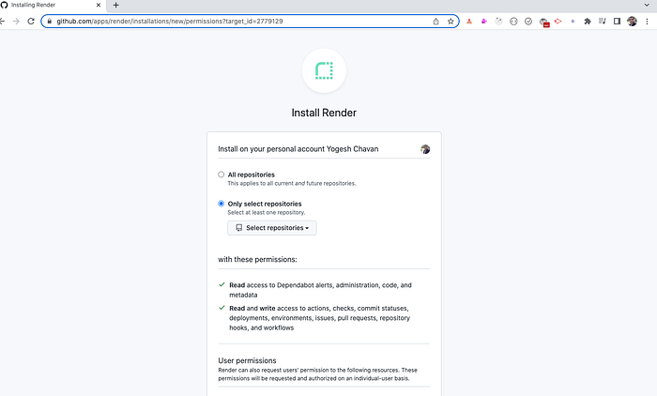
Task: Click the Chrome profile avatar
Action: click(x=632, y=21)
